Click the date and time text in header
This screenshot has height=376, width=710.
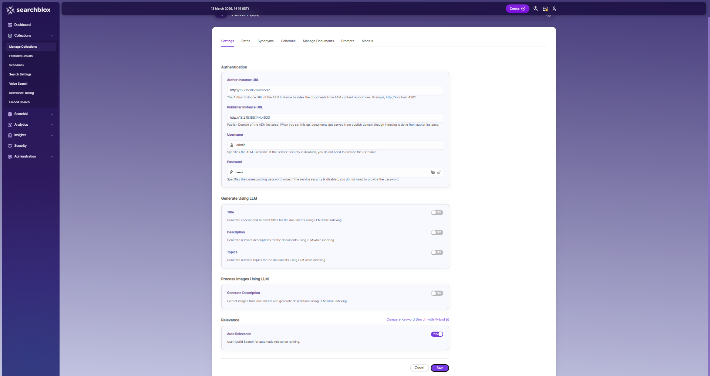230,9
